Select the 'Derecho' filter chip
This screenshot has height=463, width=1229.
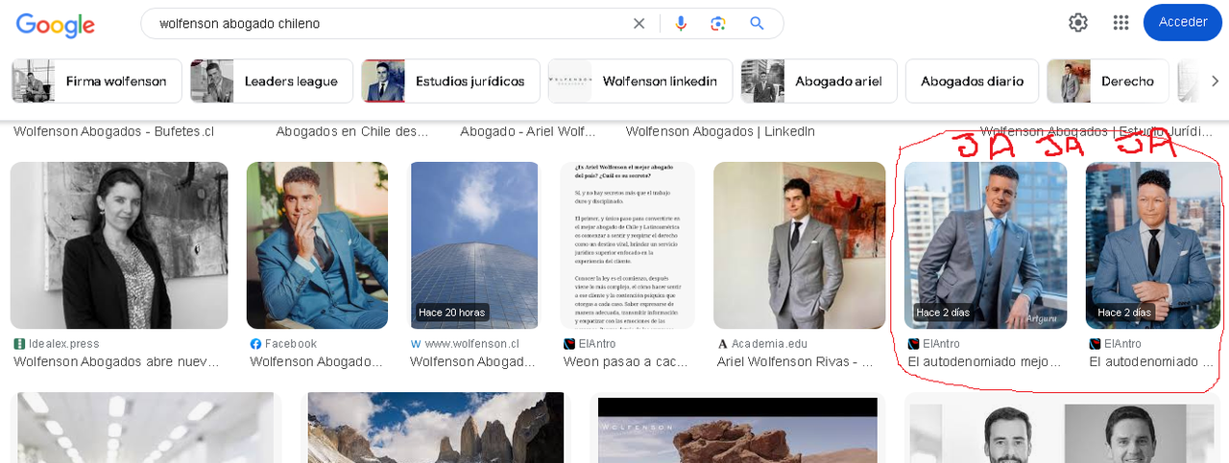[x=1108, y=81]
